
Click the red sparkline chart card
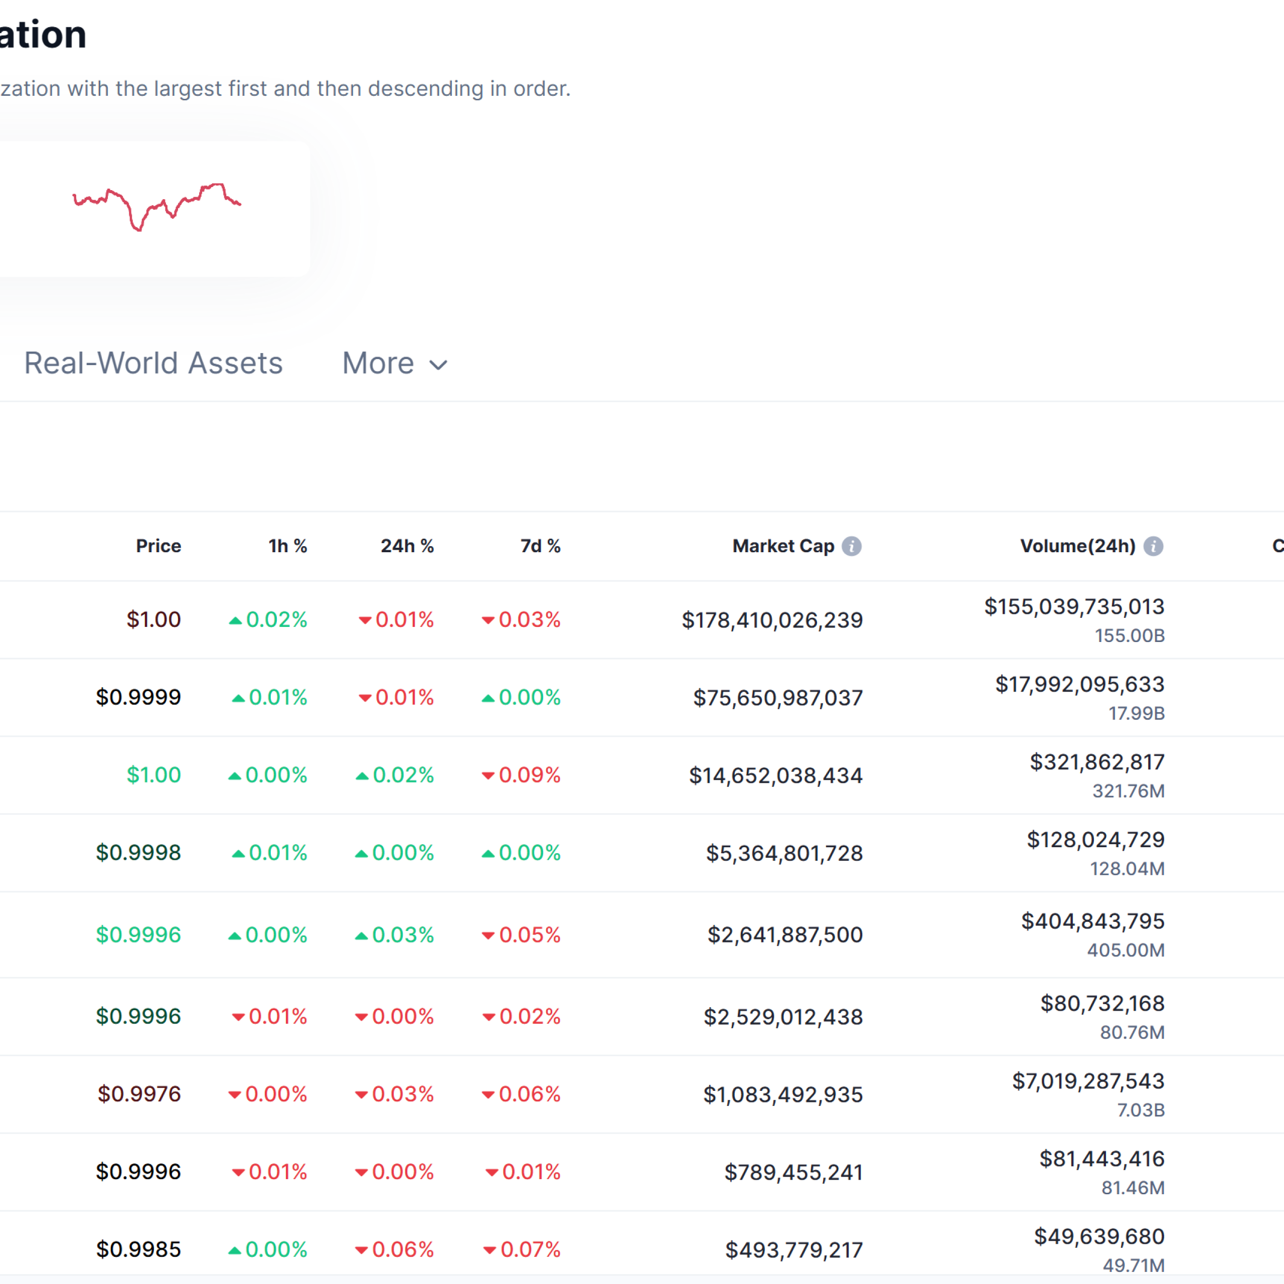tap(156, 208)
